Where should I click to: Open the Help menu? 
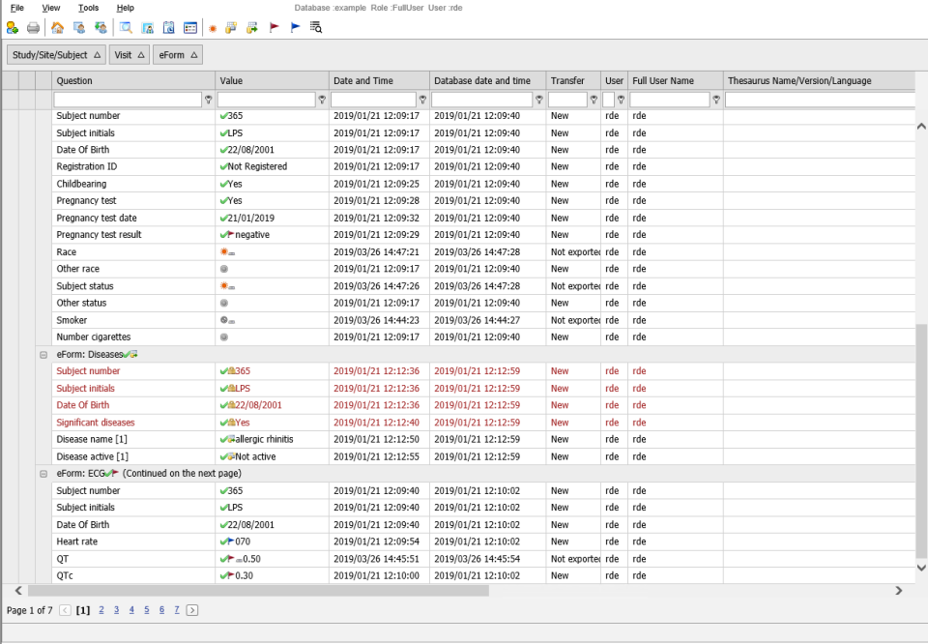[x=125, y=8]
